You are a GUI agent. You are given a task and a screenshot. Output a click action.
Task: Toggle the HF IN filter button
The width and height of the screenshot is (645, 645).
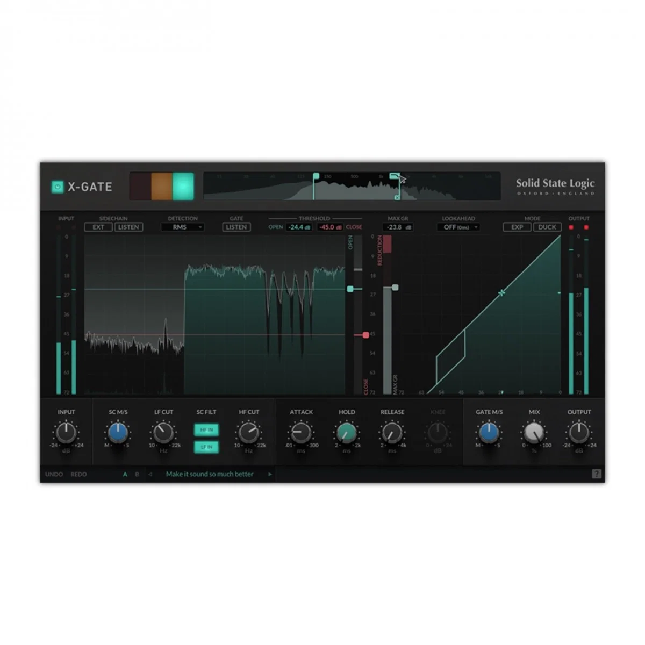pos(206,430)
